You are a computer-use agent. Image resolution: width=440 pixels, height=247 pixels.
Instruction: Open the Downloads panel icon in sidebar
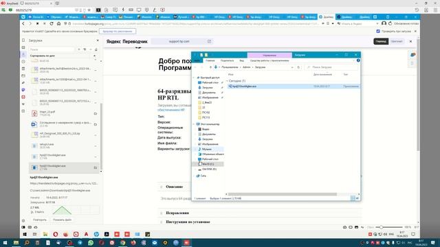pos(23,54)
